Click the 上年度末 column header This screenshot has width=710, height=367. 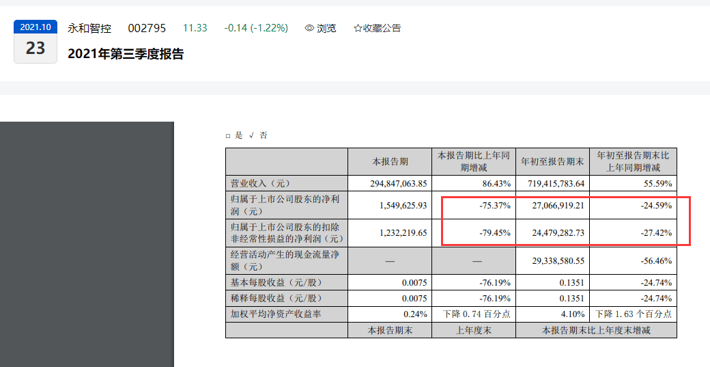(473, 330)
